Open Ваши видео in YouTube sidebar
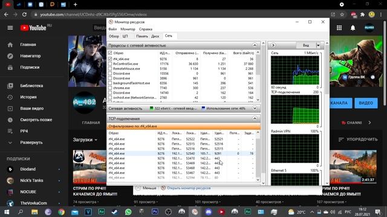The image size is (387, 217). tap(32, 108)
